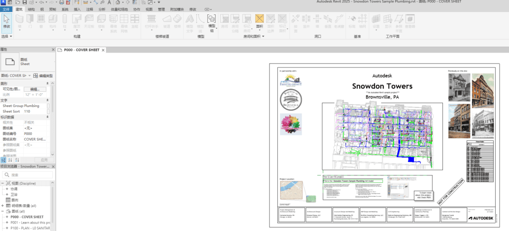Click the 模型组 (Model Group) icon
509x231 pixels.
(212, 19)
